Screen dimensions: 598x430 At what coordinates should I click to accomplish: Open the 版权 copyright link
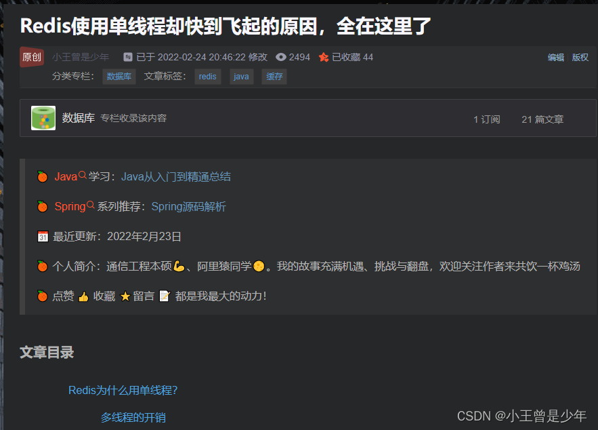tap(580, 58)
